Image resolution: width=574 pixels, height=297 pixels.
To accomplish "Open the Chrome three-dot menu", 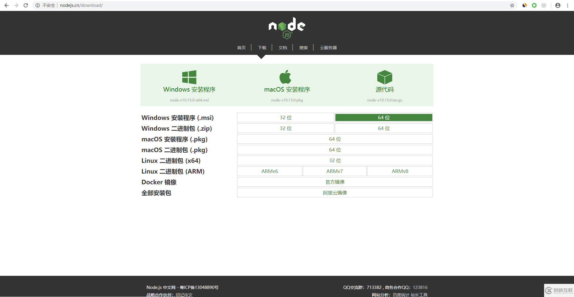I will click(x=567, y=5).
